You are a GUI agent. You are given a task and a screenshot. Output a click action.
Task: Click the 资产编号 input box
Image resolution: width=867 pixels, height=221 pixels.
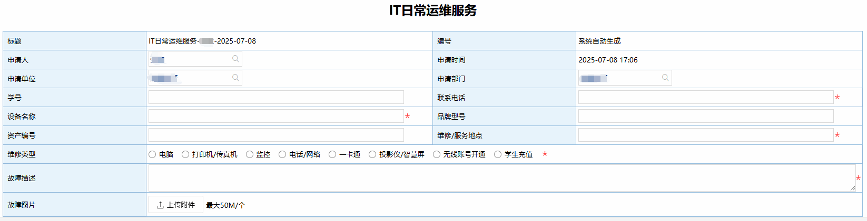point(276,135)
